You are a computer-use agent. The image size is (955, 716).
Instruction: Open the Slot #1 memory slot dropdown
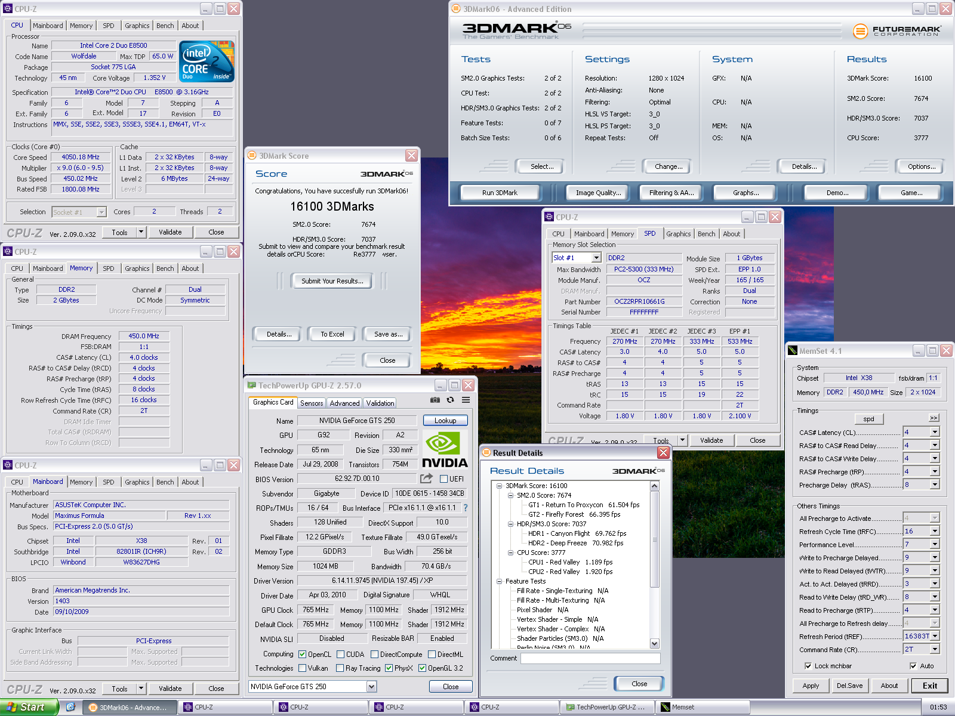click(596, 258)
